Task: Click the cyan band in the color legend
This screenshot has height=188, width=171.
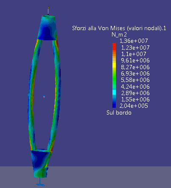Action: [x=114, y=93]
